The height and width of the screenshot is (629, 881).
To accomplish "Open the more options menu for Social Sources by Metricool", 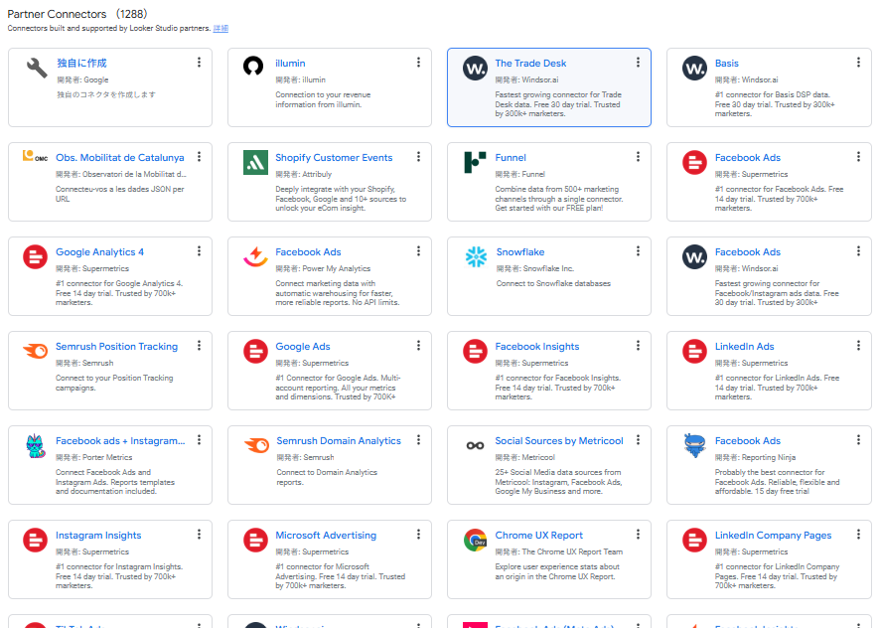I will [x=638, y=440].
